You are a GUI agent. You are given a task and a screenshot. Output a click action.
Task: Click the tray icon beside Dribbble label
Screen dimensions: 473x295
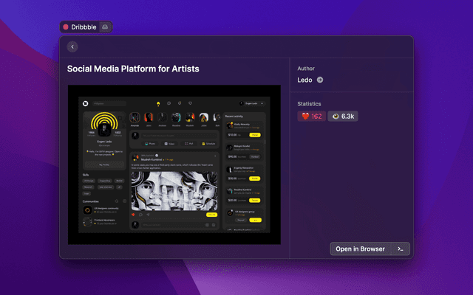coord(105,27)
